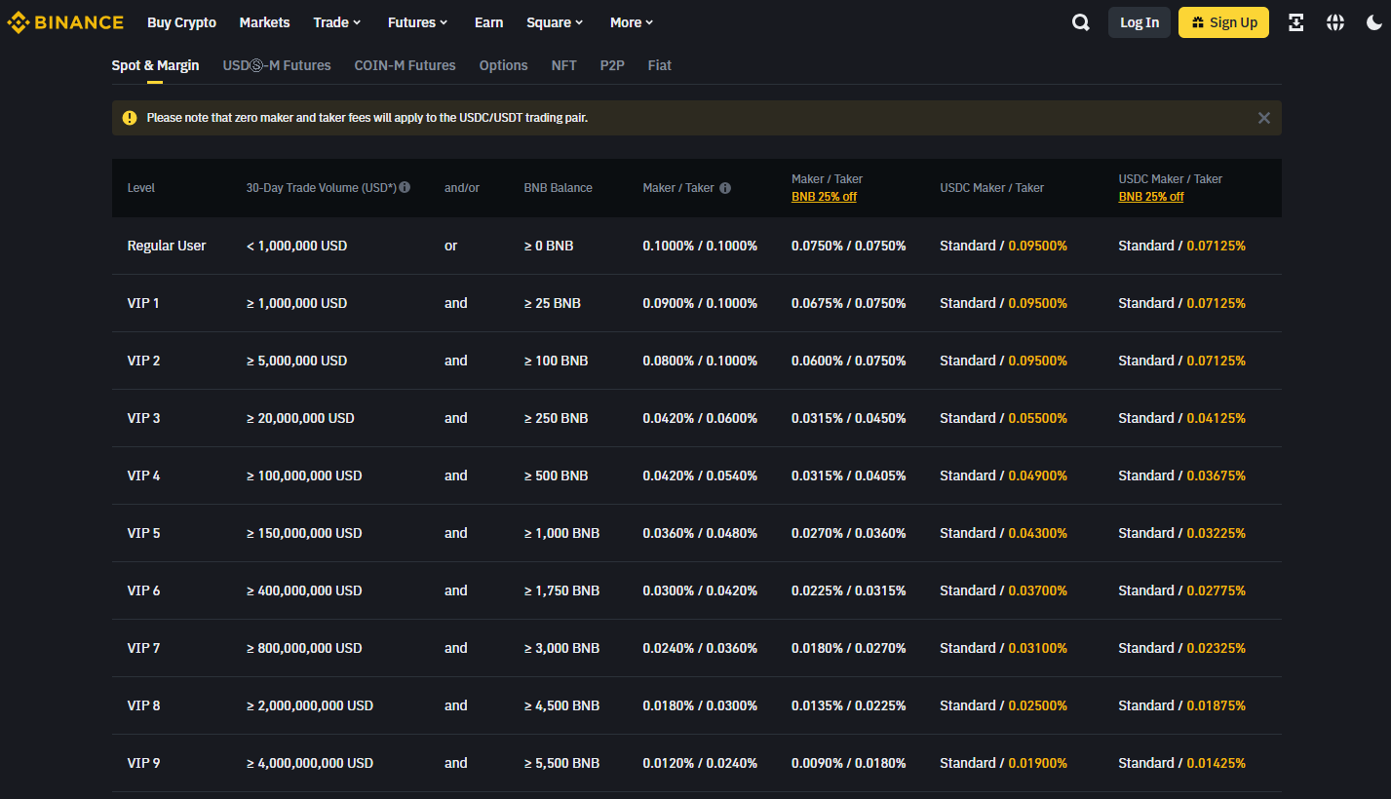This screenshot has width=1391, height=799.
Task: Open the search magnifier icon
Action: tap(1081, 22)
